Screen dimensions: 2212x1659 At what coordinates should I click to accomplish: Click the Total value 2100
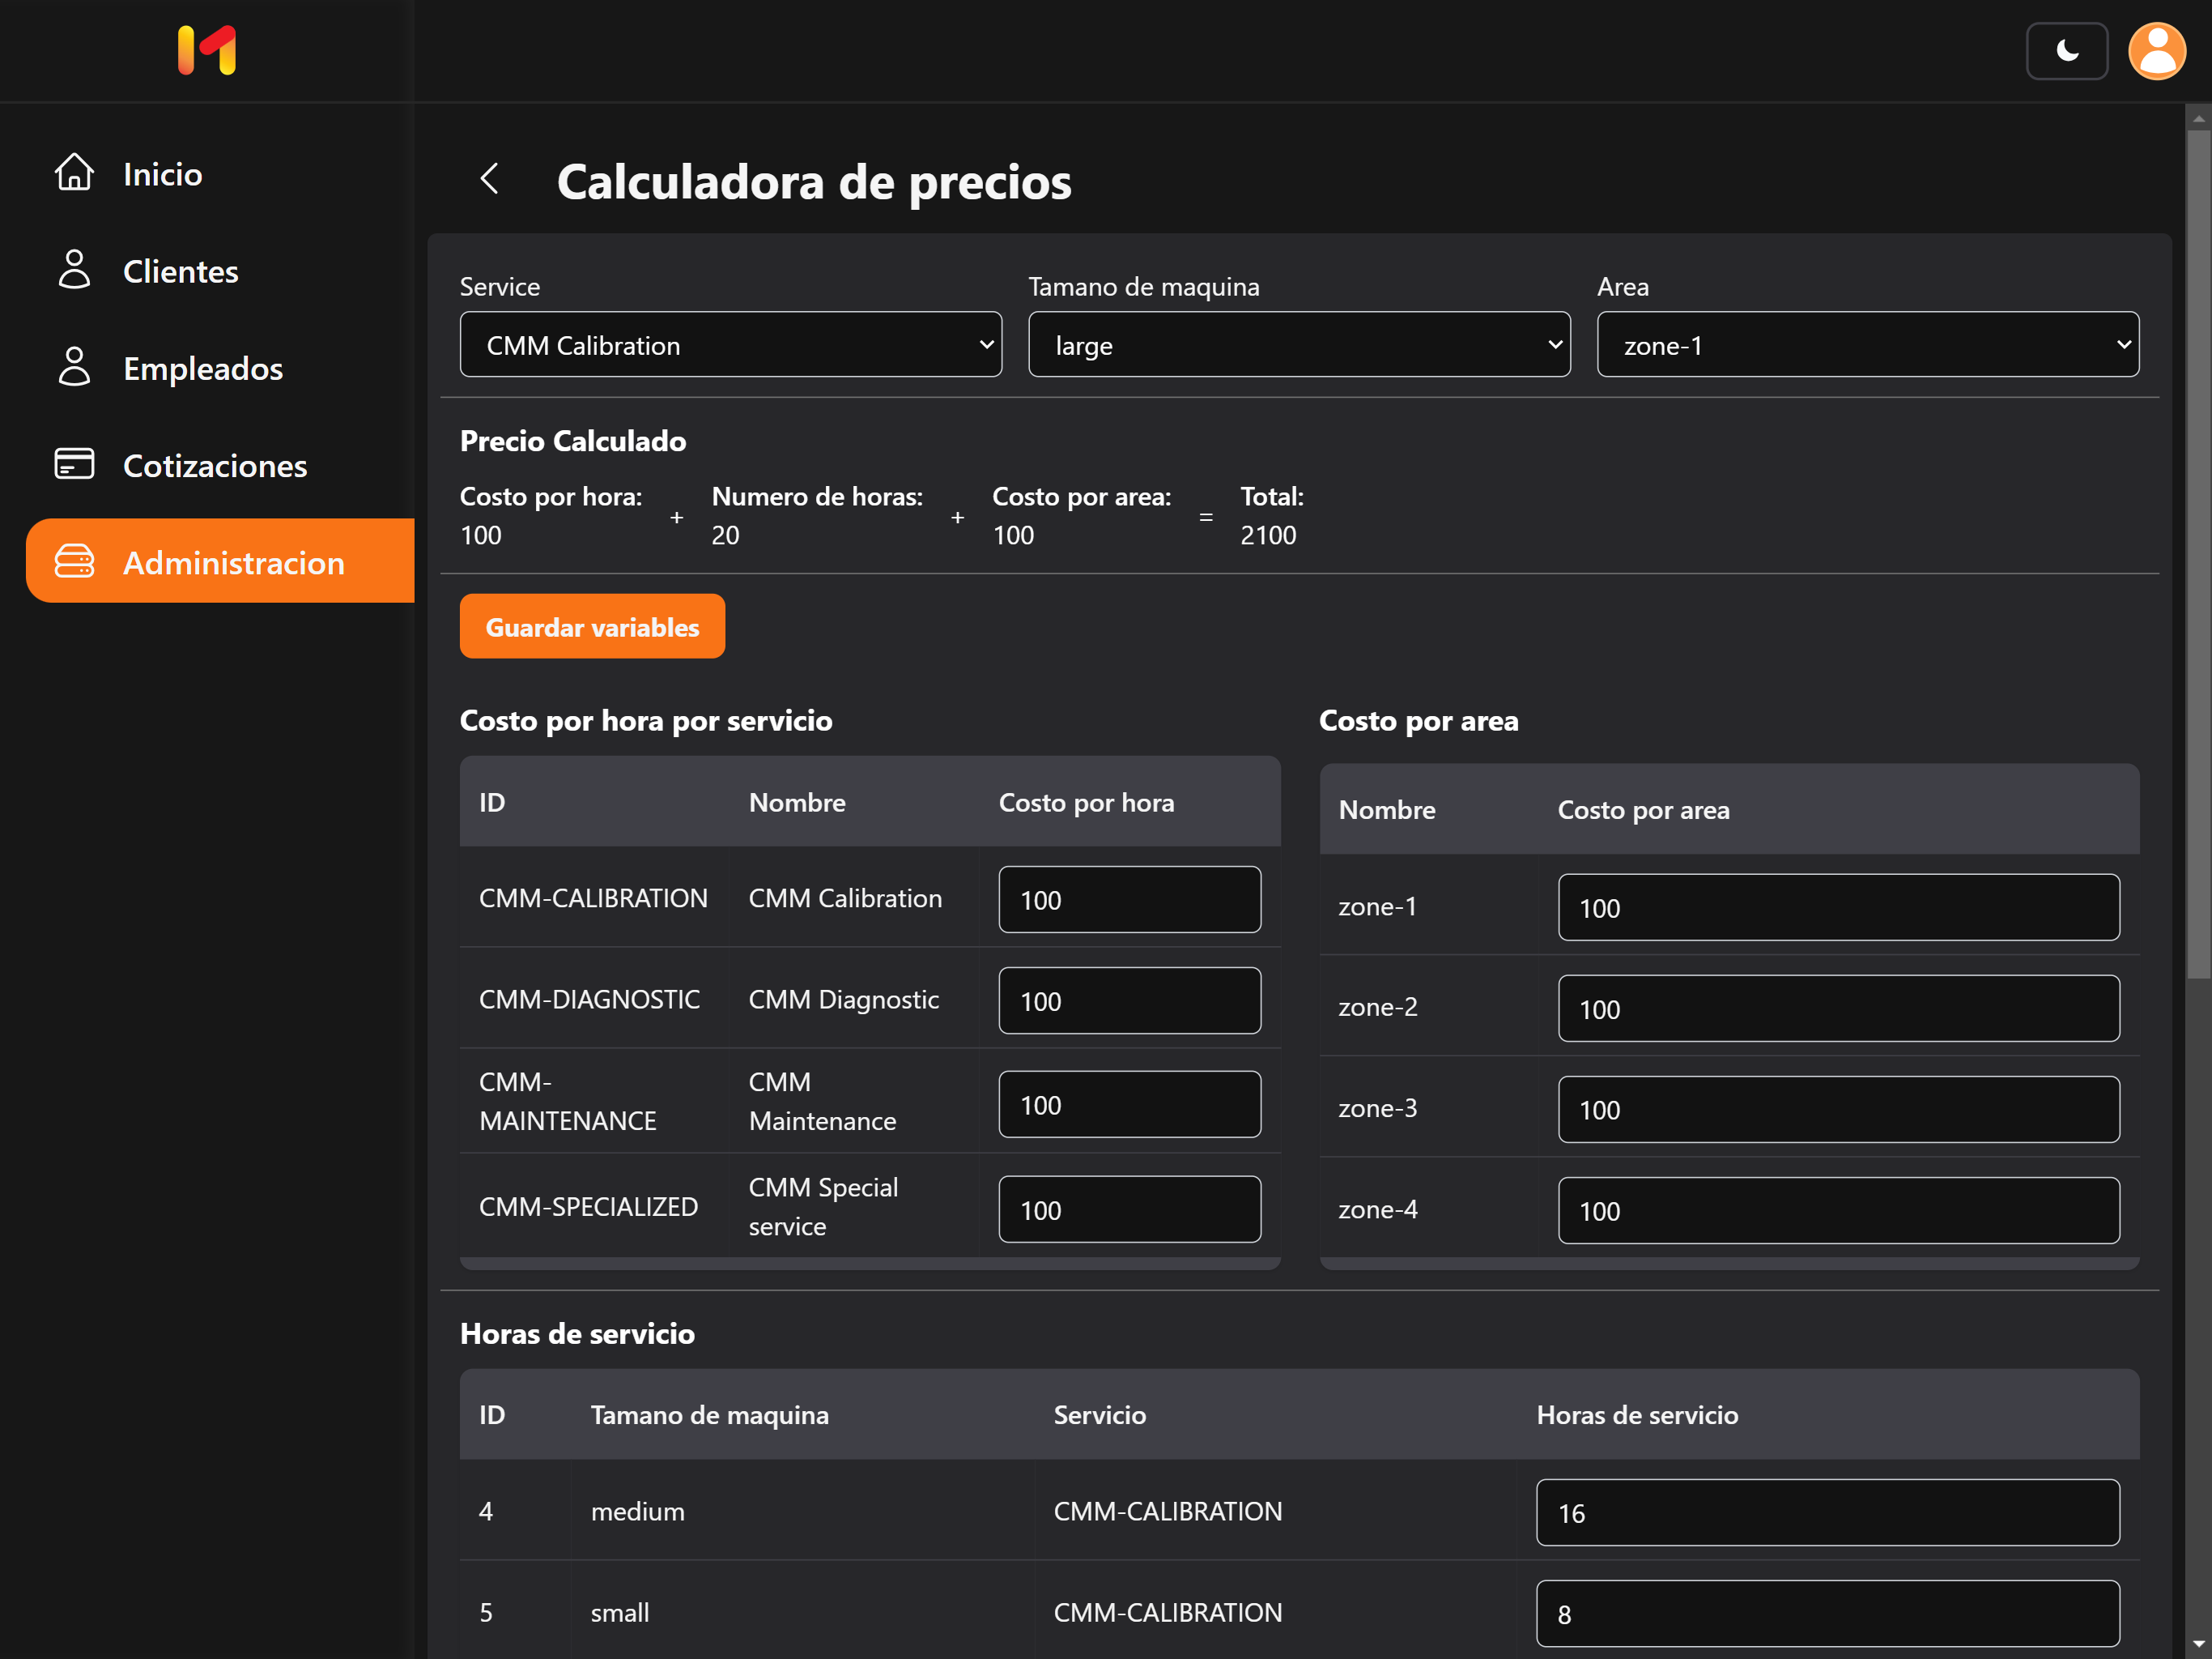[x=1268, y=535]
